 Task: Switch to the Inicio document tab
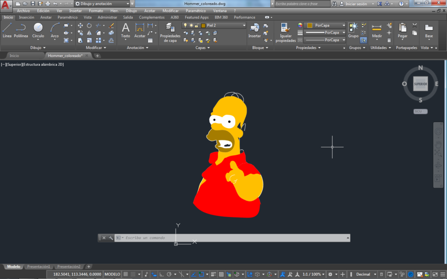(x=14, y=55)
